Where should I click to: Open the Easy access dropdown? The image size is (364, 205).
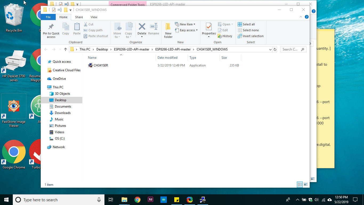[186, 30]
